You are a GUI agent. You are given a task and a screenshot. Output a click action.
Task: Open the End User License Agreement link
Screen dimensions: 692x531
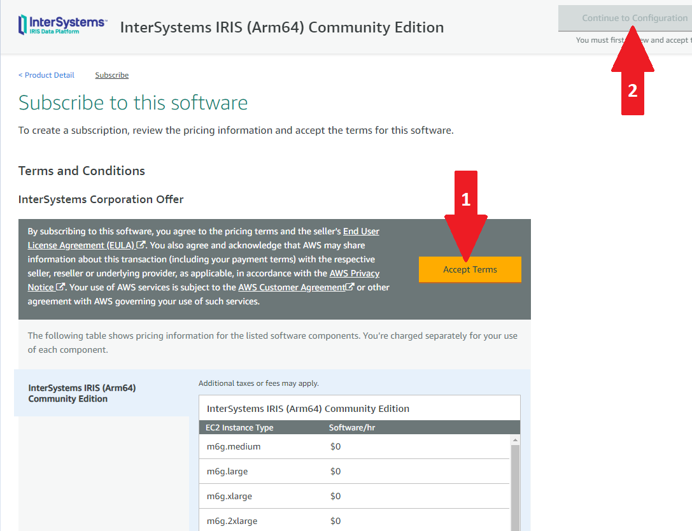coord(204,238)
